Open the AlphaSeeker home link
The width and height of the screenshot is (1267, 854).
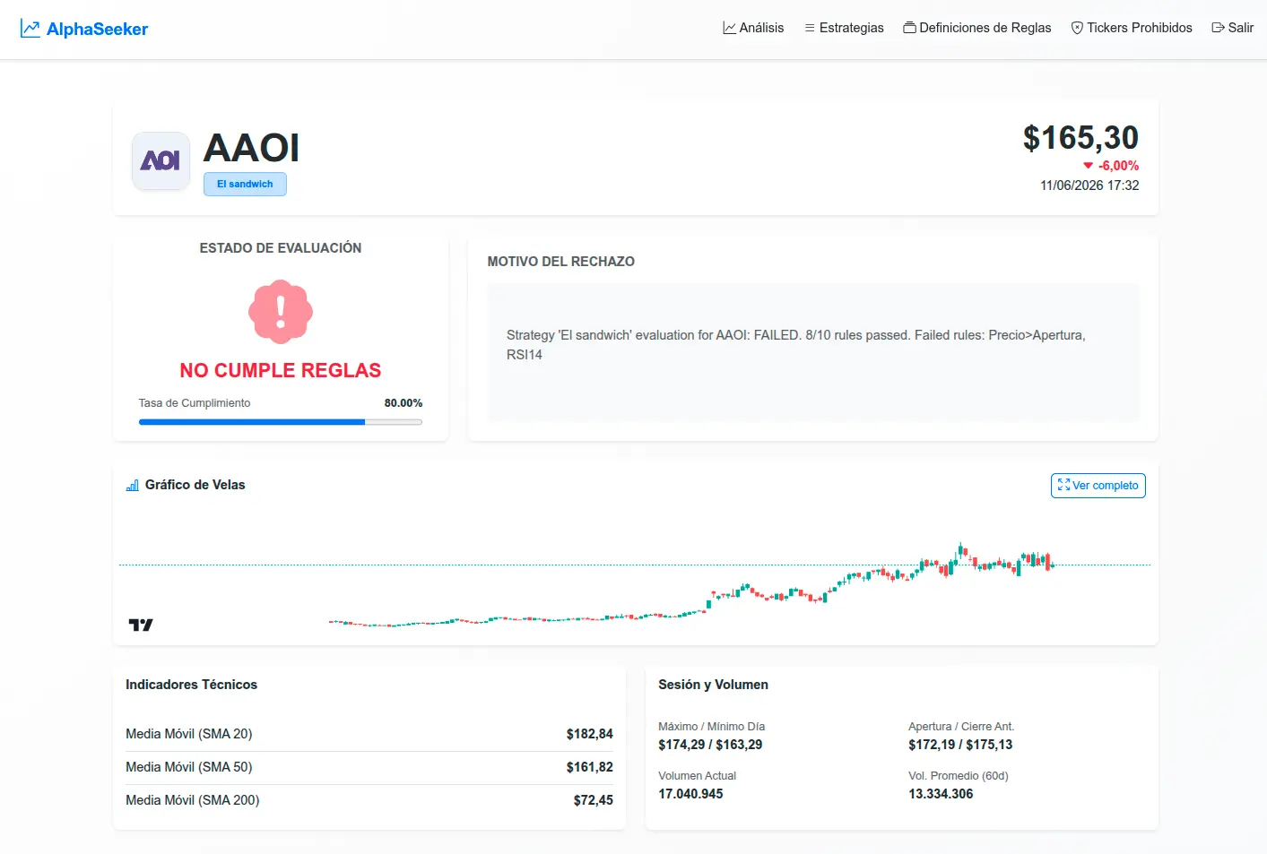click(84, 29)
